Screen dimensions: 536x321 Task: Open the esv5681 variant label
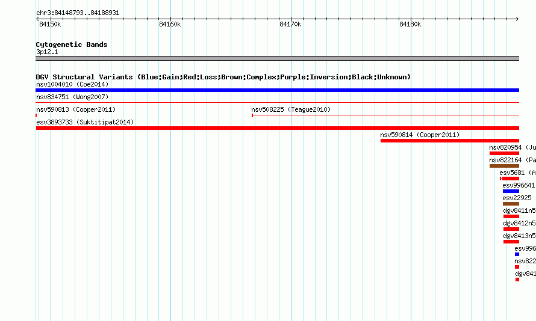tap(517, 173)
